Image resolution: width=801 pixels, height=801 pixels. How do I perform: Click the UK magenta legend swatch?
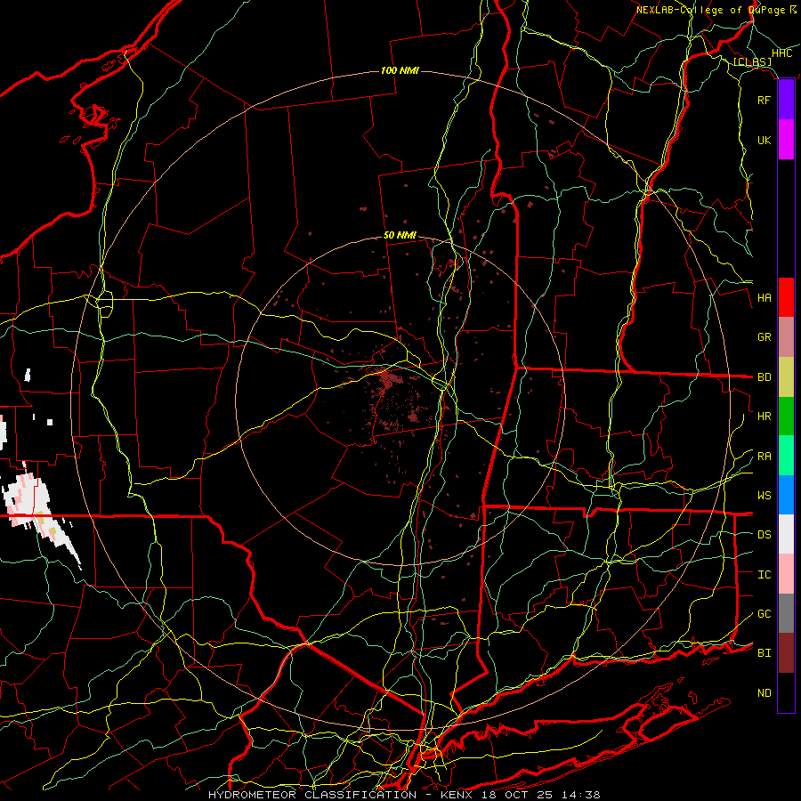786,140
